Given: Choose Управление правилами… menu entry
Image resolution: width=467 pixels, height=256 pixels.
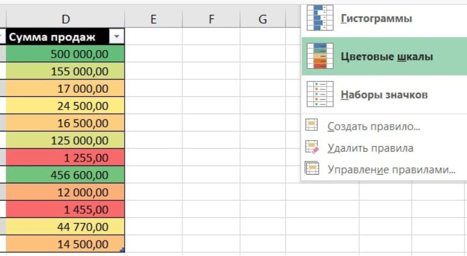Looking at the screenshot, I should coord(391,170).
